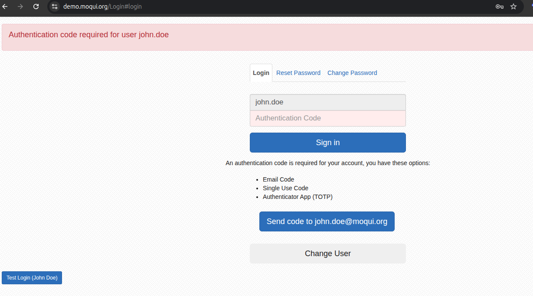
Task: Click the Single Use Code list item
Action: (x=285, y=188)
